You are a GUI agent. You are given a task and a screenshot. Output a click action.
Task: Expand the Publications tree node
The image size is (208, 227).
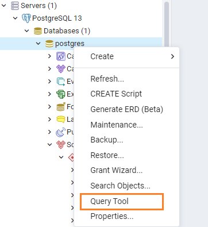click(x=49, y=132)
